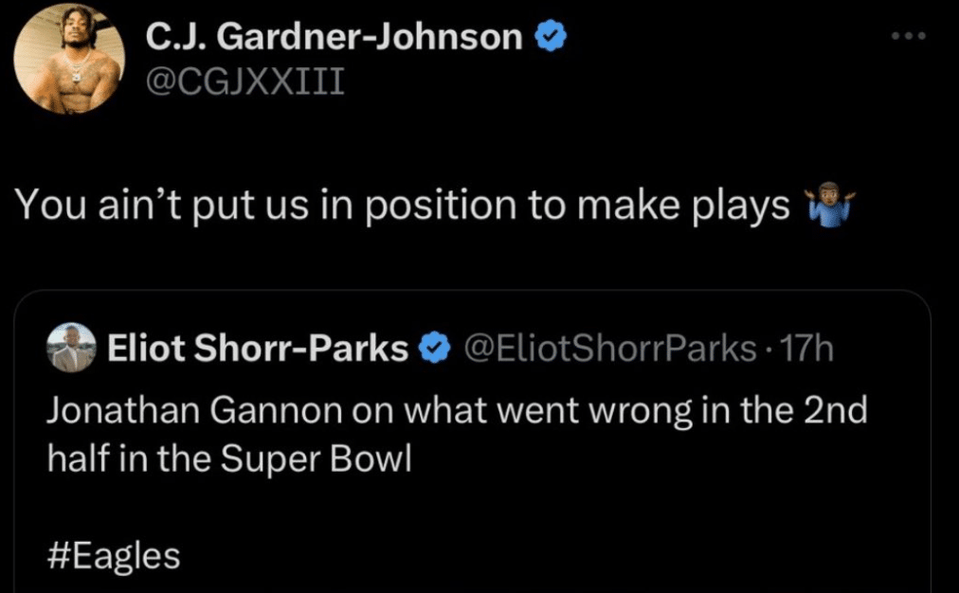This screenshot has height=593, width=959.
Task: Click the shrugging person emoji
Action: coord(829,205)
